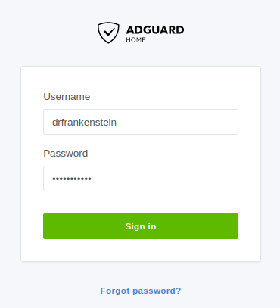This screenshot has height=308, width=280.
Task: Place cursor at end of password dots
Action: tap(92, 179)
